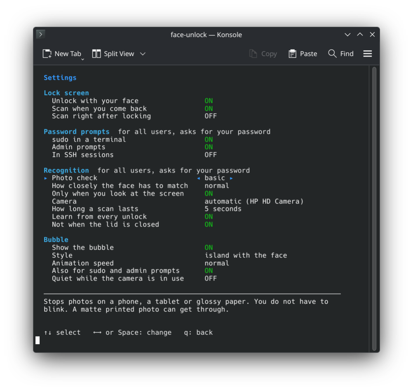The height and width of the screenshot is (392, 413).
Task: Close the Konsole window
Action: click(x=372, y=35)
